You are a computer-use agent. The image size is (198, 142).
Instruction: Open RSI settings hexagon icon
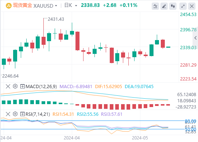click(x=15, y=114)
